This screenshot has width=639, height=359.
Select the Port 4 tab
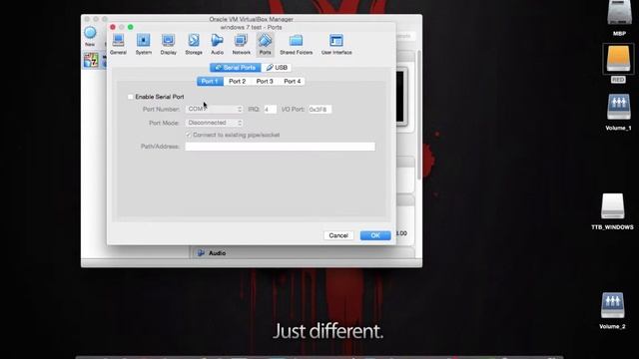293,82
